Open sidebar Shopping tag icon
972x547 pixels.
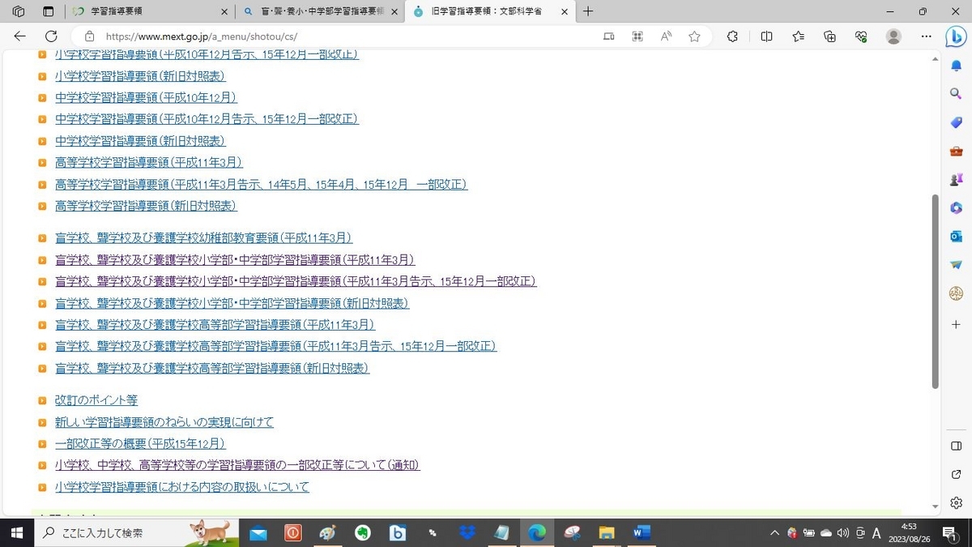click(x=956, y=122)
